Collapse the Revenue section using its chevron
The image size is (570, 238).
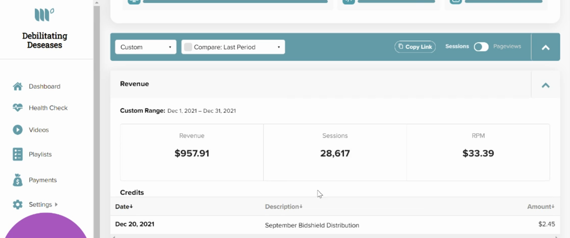pyautogui.click(x=545, y=85)
